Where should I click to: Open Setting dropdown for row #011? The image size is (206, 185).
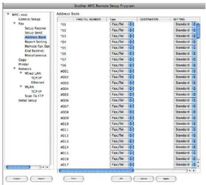[185, 130]
